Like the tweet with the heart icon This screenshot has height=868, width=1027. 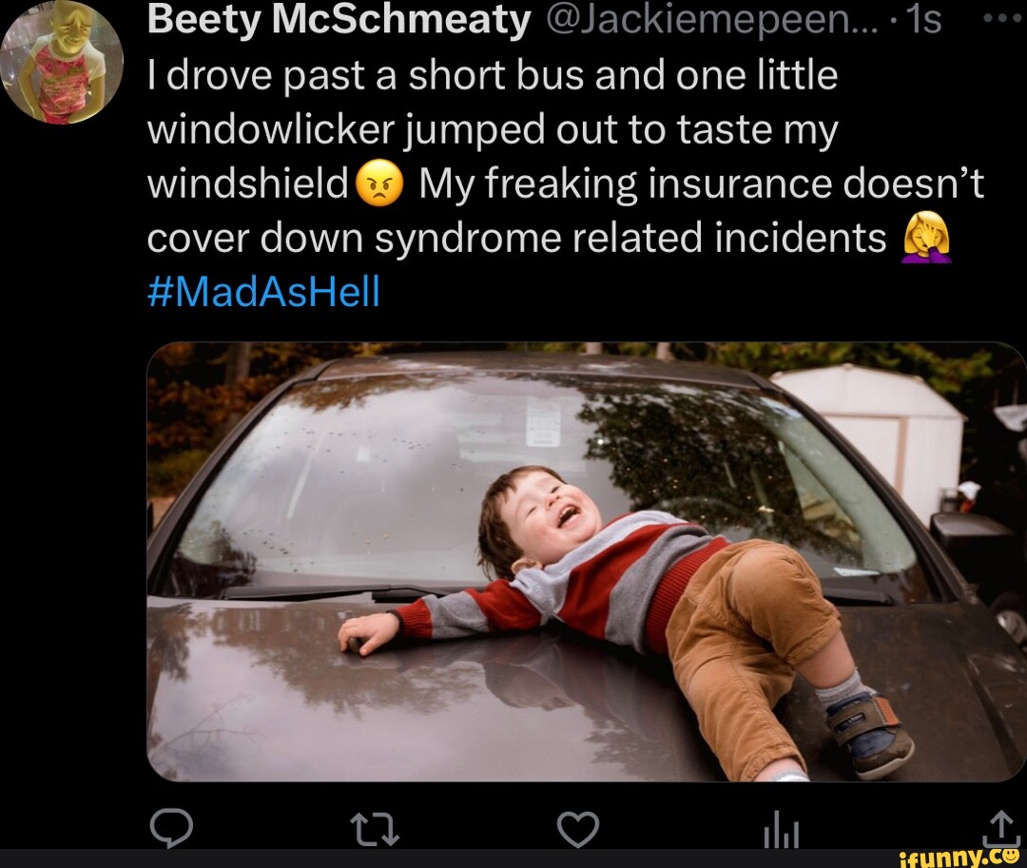[x=578, y=829]
